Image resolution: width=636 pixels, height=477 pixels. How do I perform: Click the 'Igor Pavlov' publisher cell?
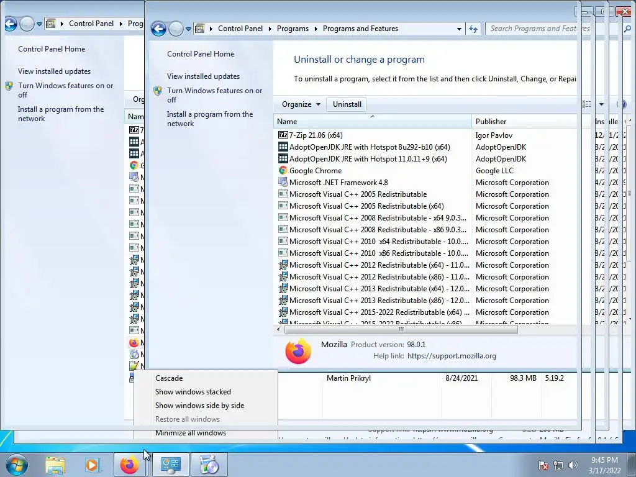(494, 135)
